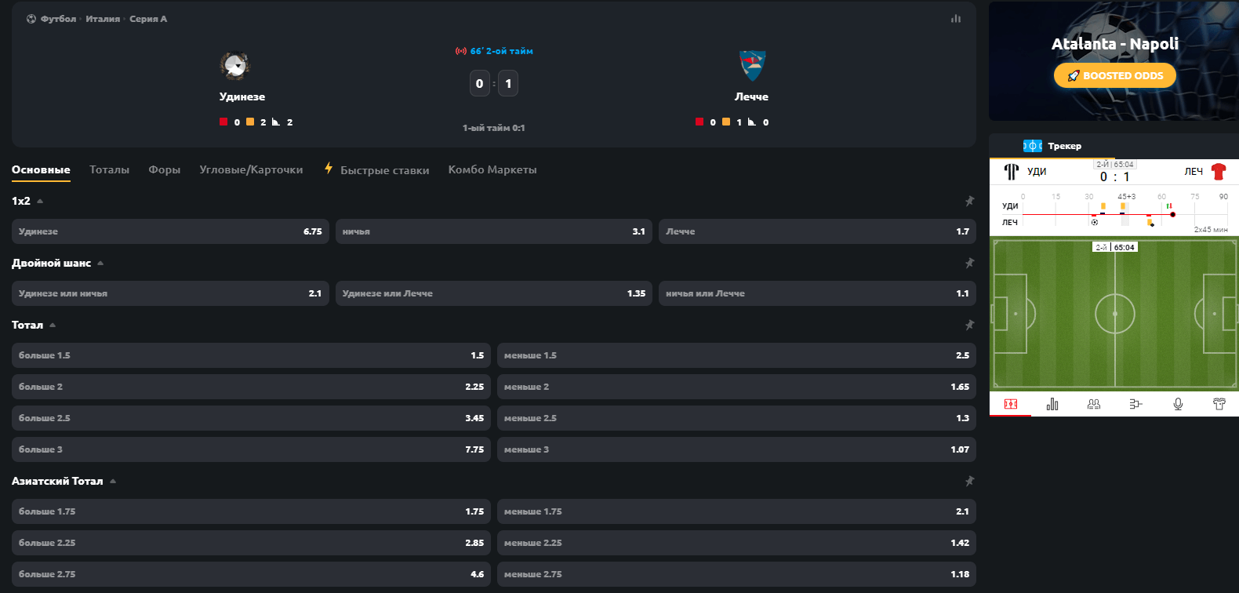This screenshot has width=1239, height=593.
Task: Bet on Удинезе at 6.75
Action: click(x=170, y=231)
